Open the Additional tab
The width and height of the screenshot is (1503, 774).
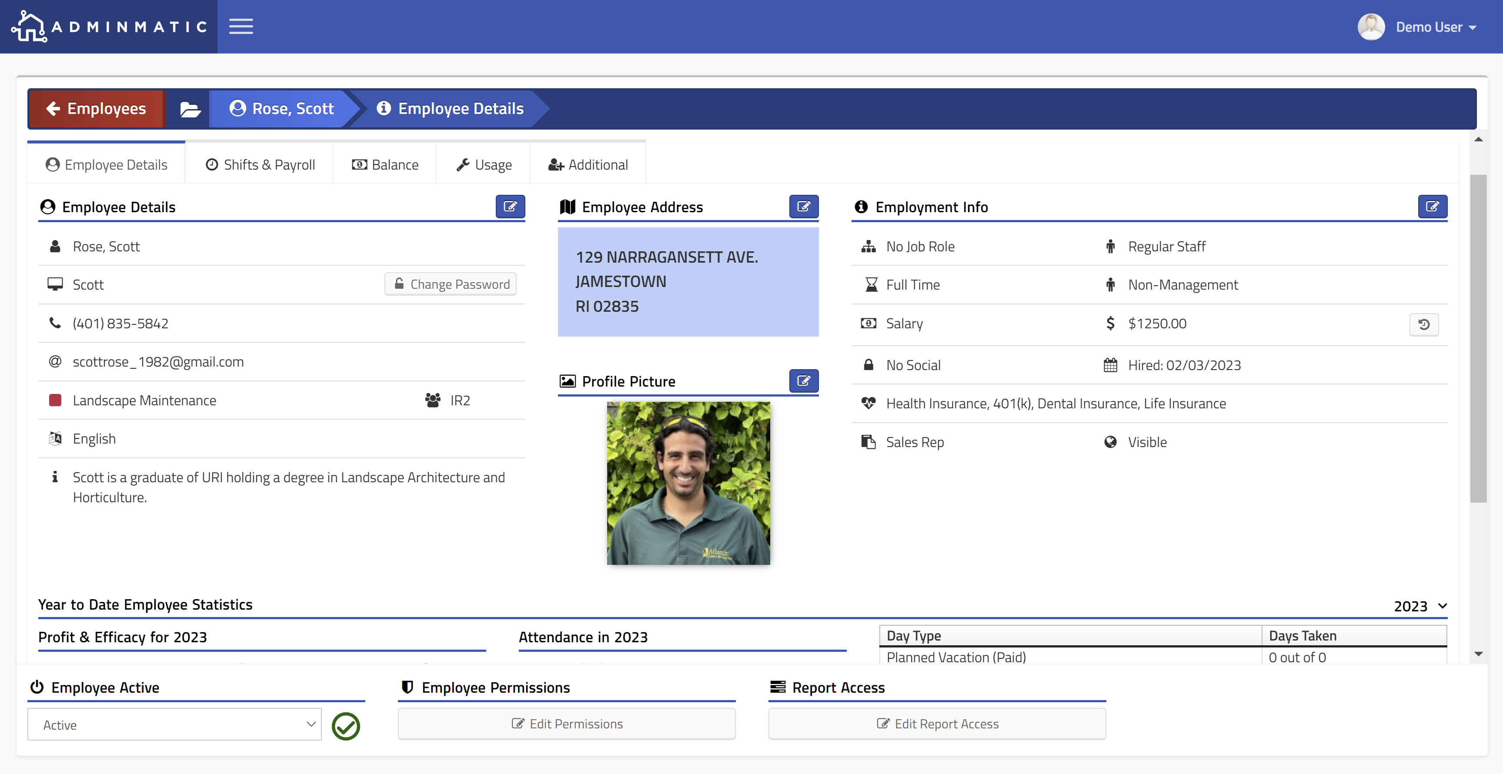(x=588, y=164)
